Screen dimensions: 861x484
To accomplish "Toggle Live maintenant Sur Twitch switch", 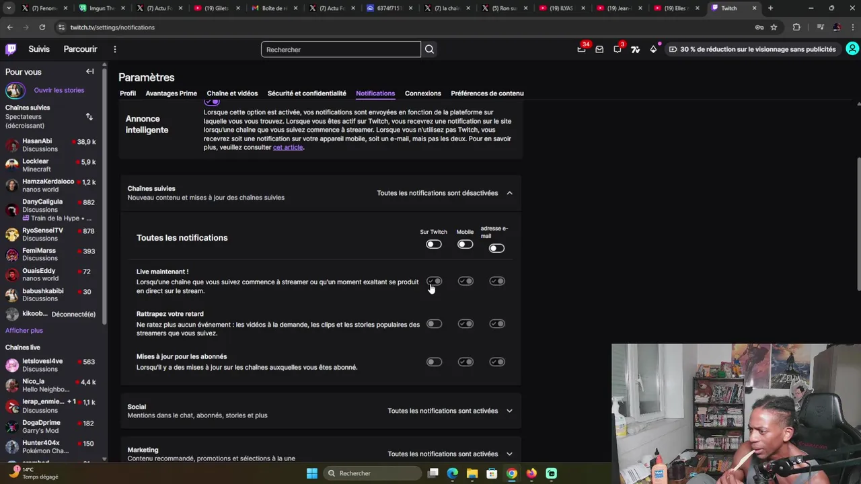I will point(435,281).
